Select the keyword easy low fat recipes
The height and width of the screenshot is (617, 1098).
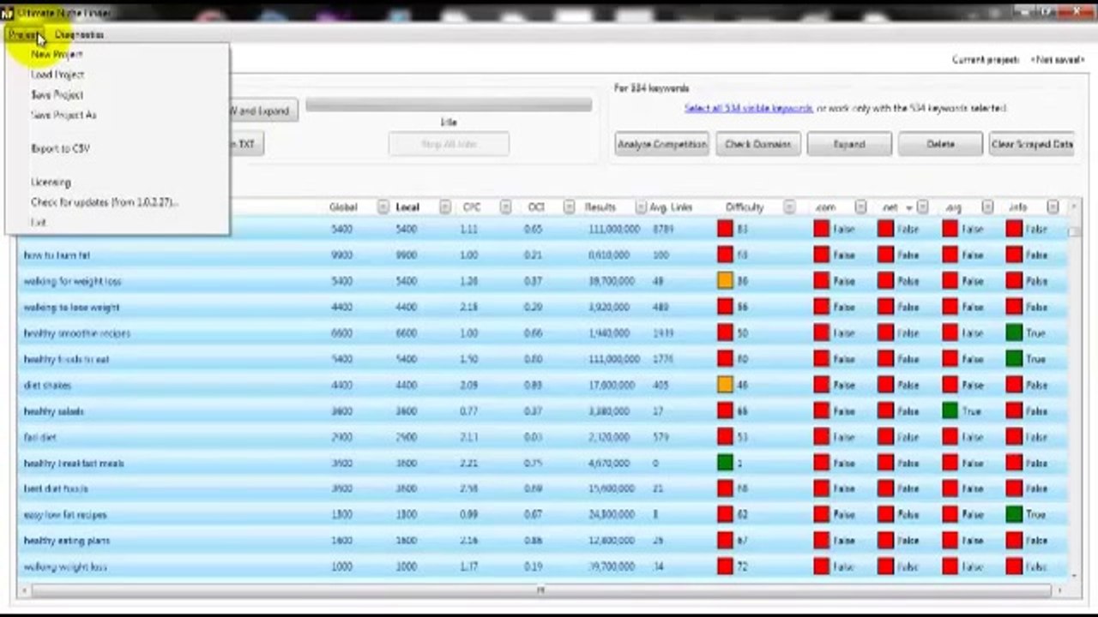(x=67, y=515)
